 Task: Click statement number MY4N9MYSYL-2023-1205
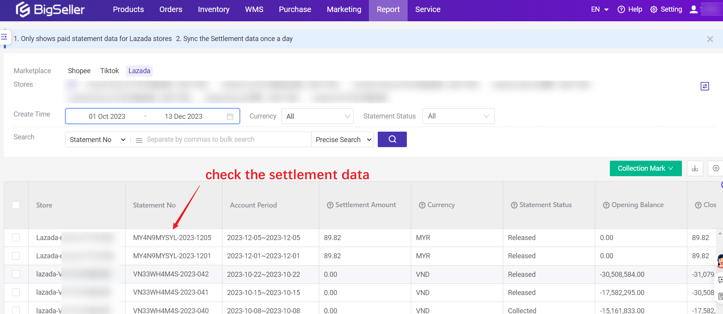tap(172, 238)
